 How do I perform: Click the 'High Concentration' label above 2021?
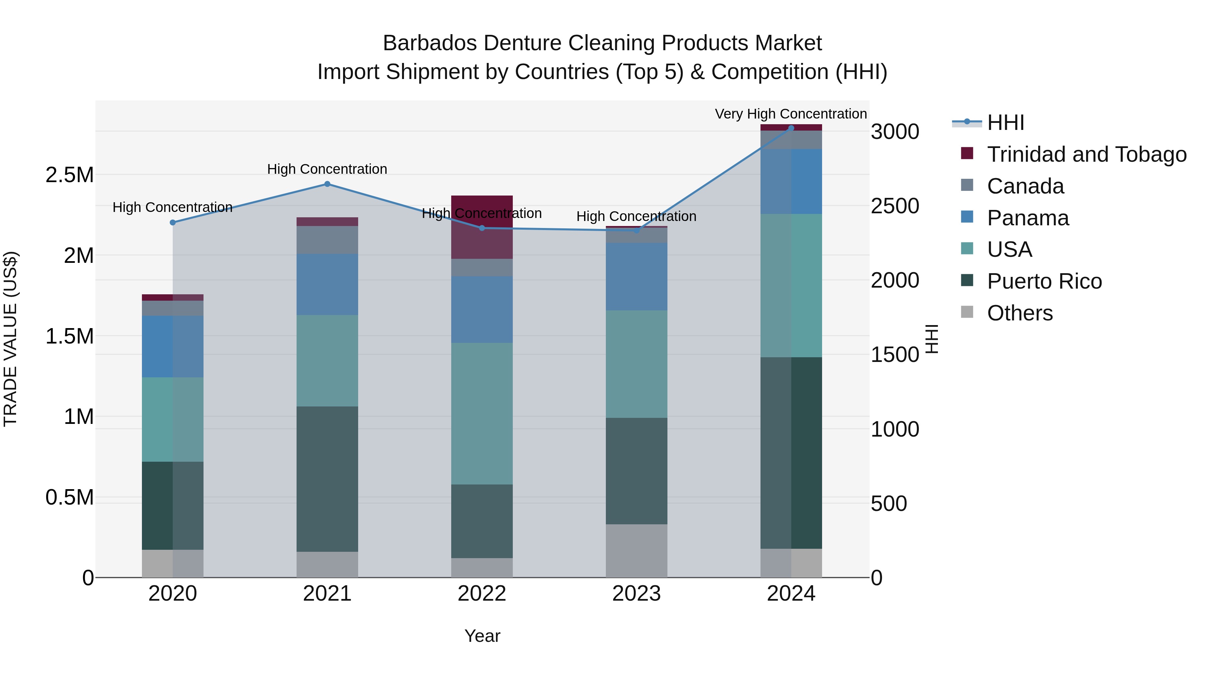coord(327,169)
